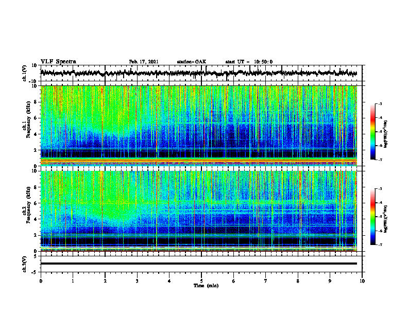Screen dimensions: 408x315
Task: Click the "0" time axis tick label
Action: coord(41,281)
